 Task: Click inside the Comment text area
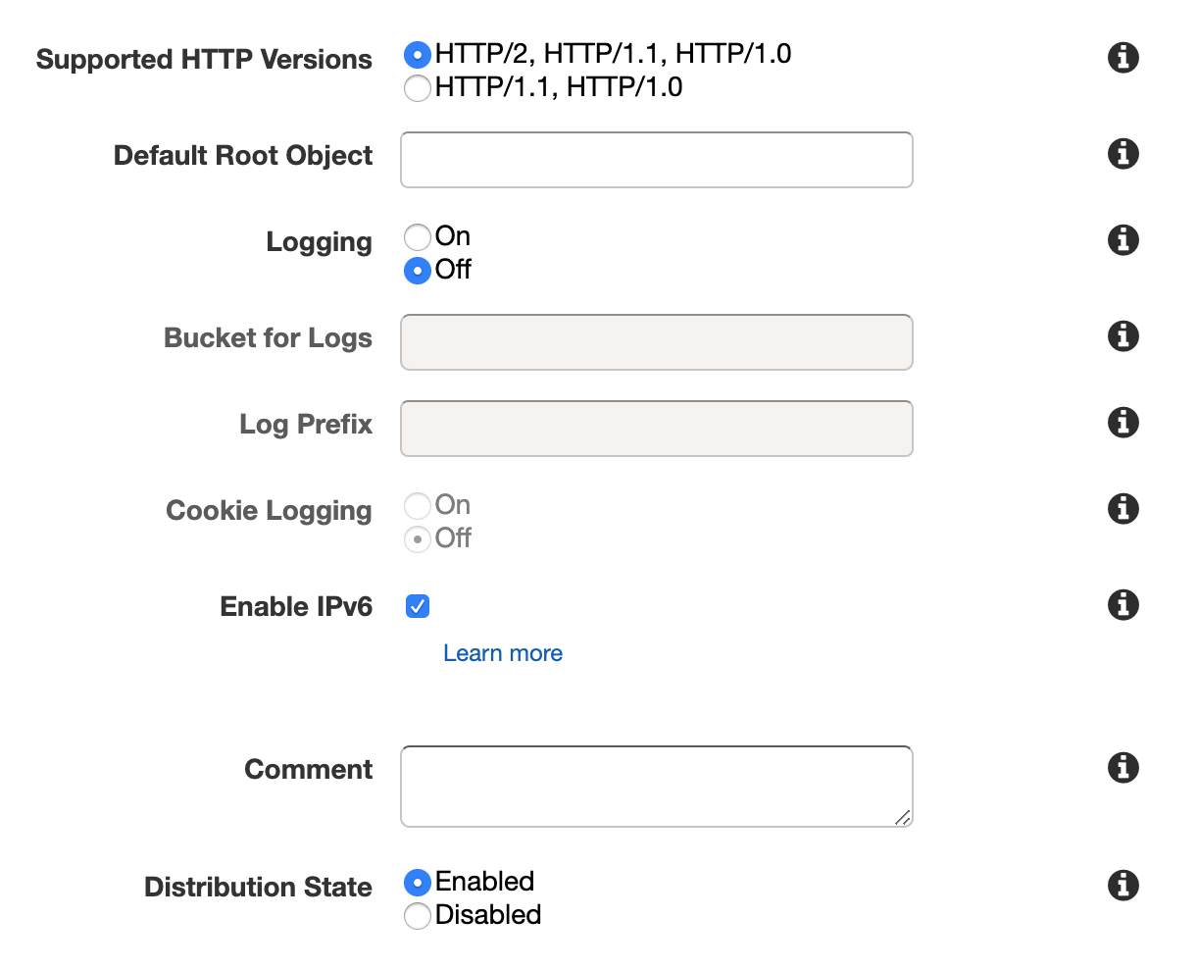pos(657,787)
